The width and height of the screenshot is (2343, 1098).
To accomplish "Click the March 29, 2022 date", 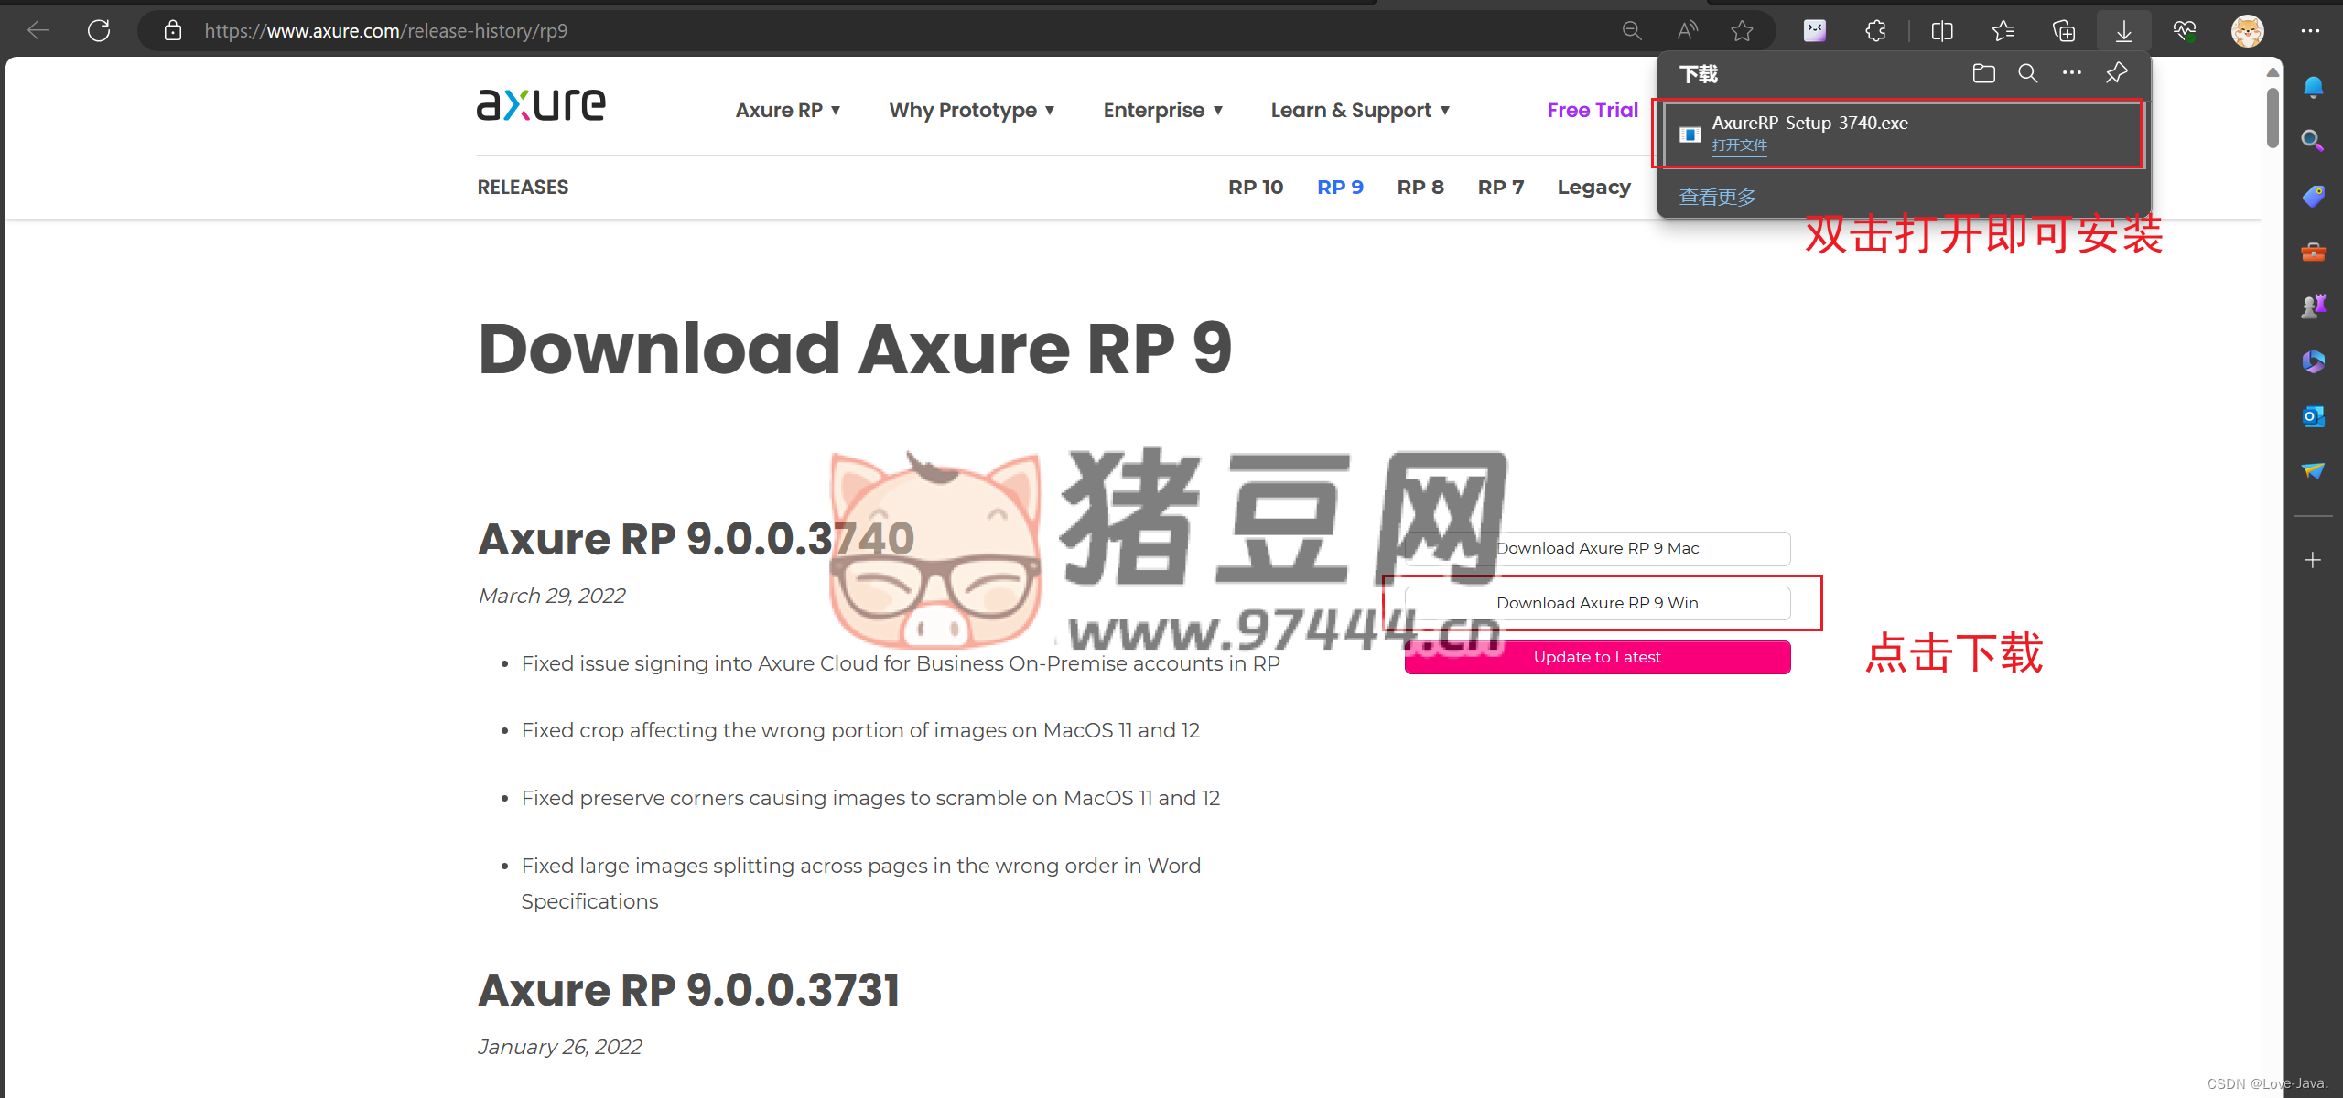I will coord(552,596).
